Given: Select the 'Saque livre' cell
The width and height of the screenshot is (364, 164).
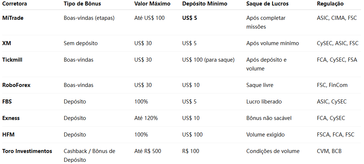Looking at the screenshot, I should point(260,85).
